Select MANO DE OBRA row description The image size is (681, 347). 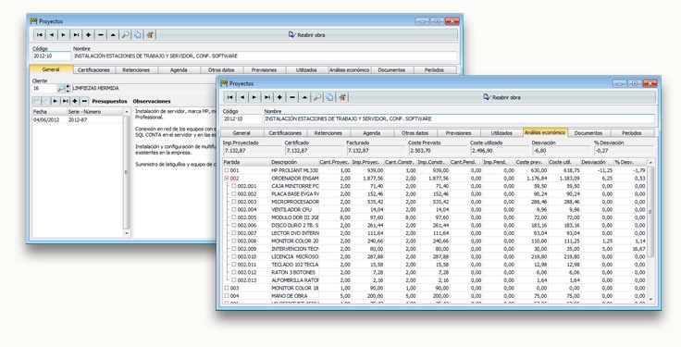[294, 296]
